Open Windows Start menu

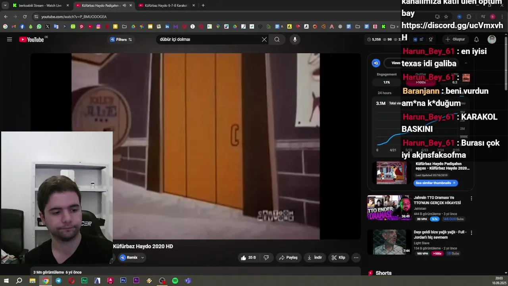(x=6, y=280)
